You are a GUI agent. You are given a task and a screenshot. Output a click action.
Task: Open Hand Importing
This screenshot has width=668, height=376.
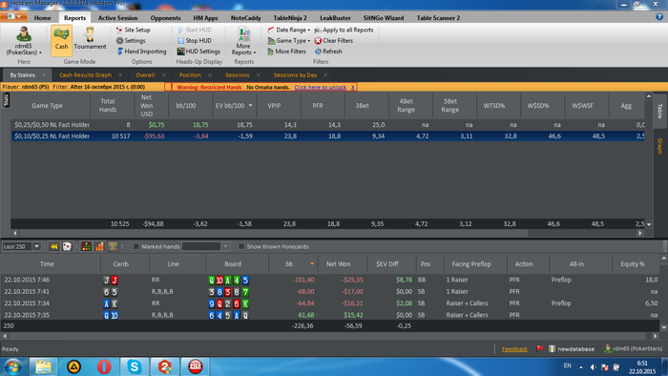click(x=141, y=52)
